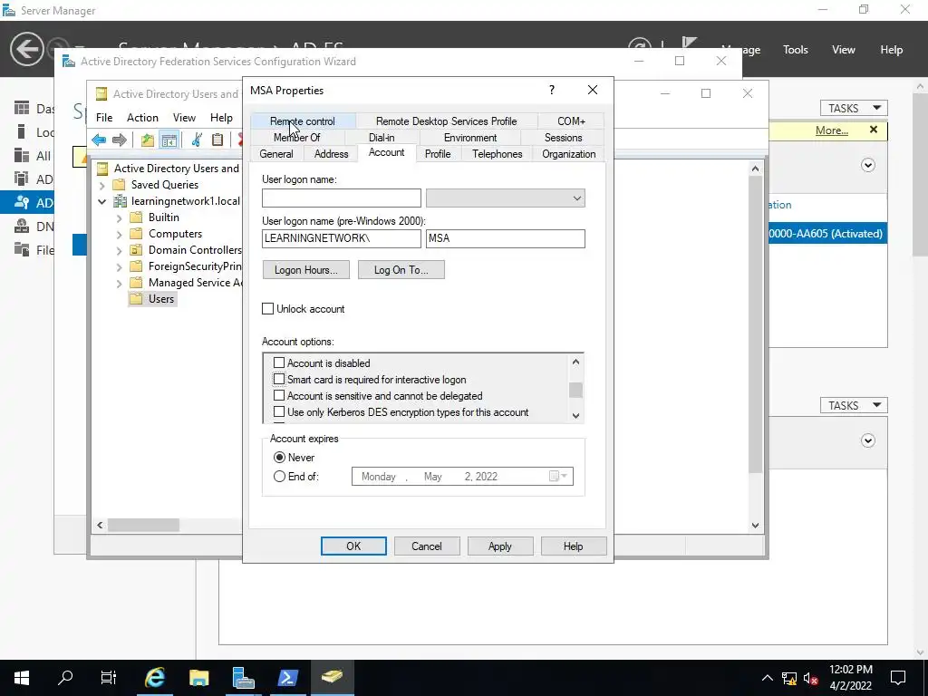Open Action Center notification icon
Viewport: 928px width, 696px height.
[898, 678]
